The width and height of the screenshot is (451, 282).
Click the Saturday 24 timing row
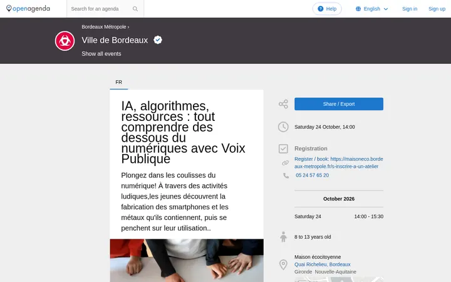coord(338,216)
